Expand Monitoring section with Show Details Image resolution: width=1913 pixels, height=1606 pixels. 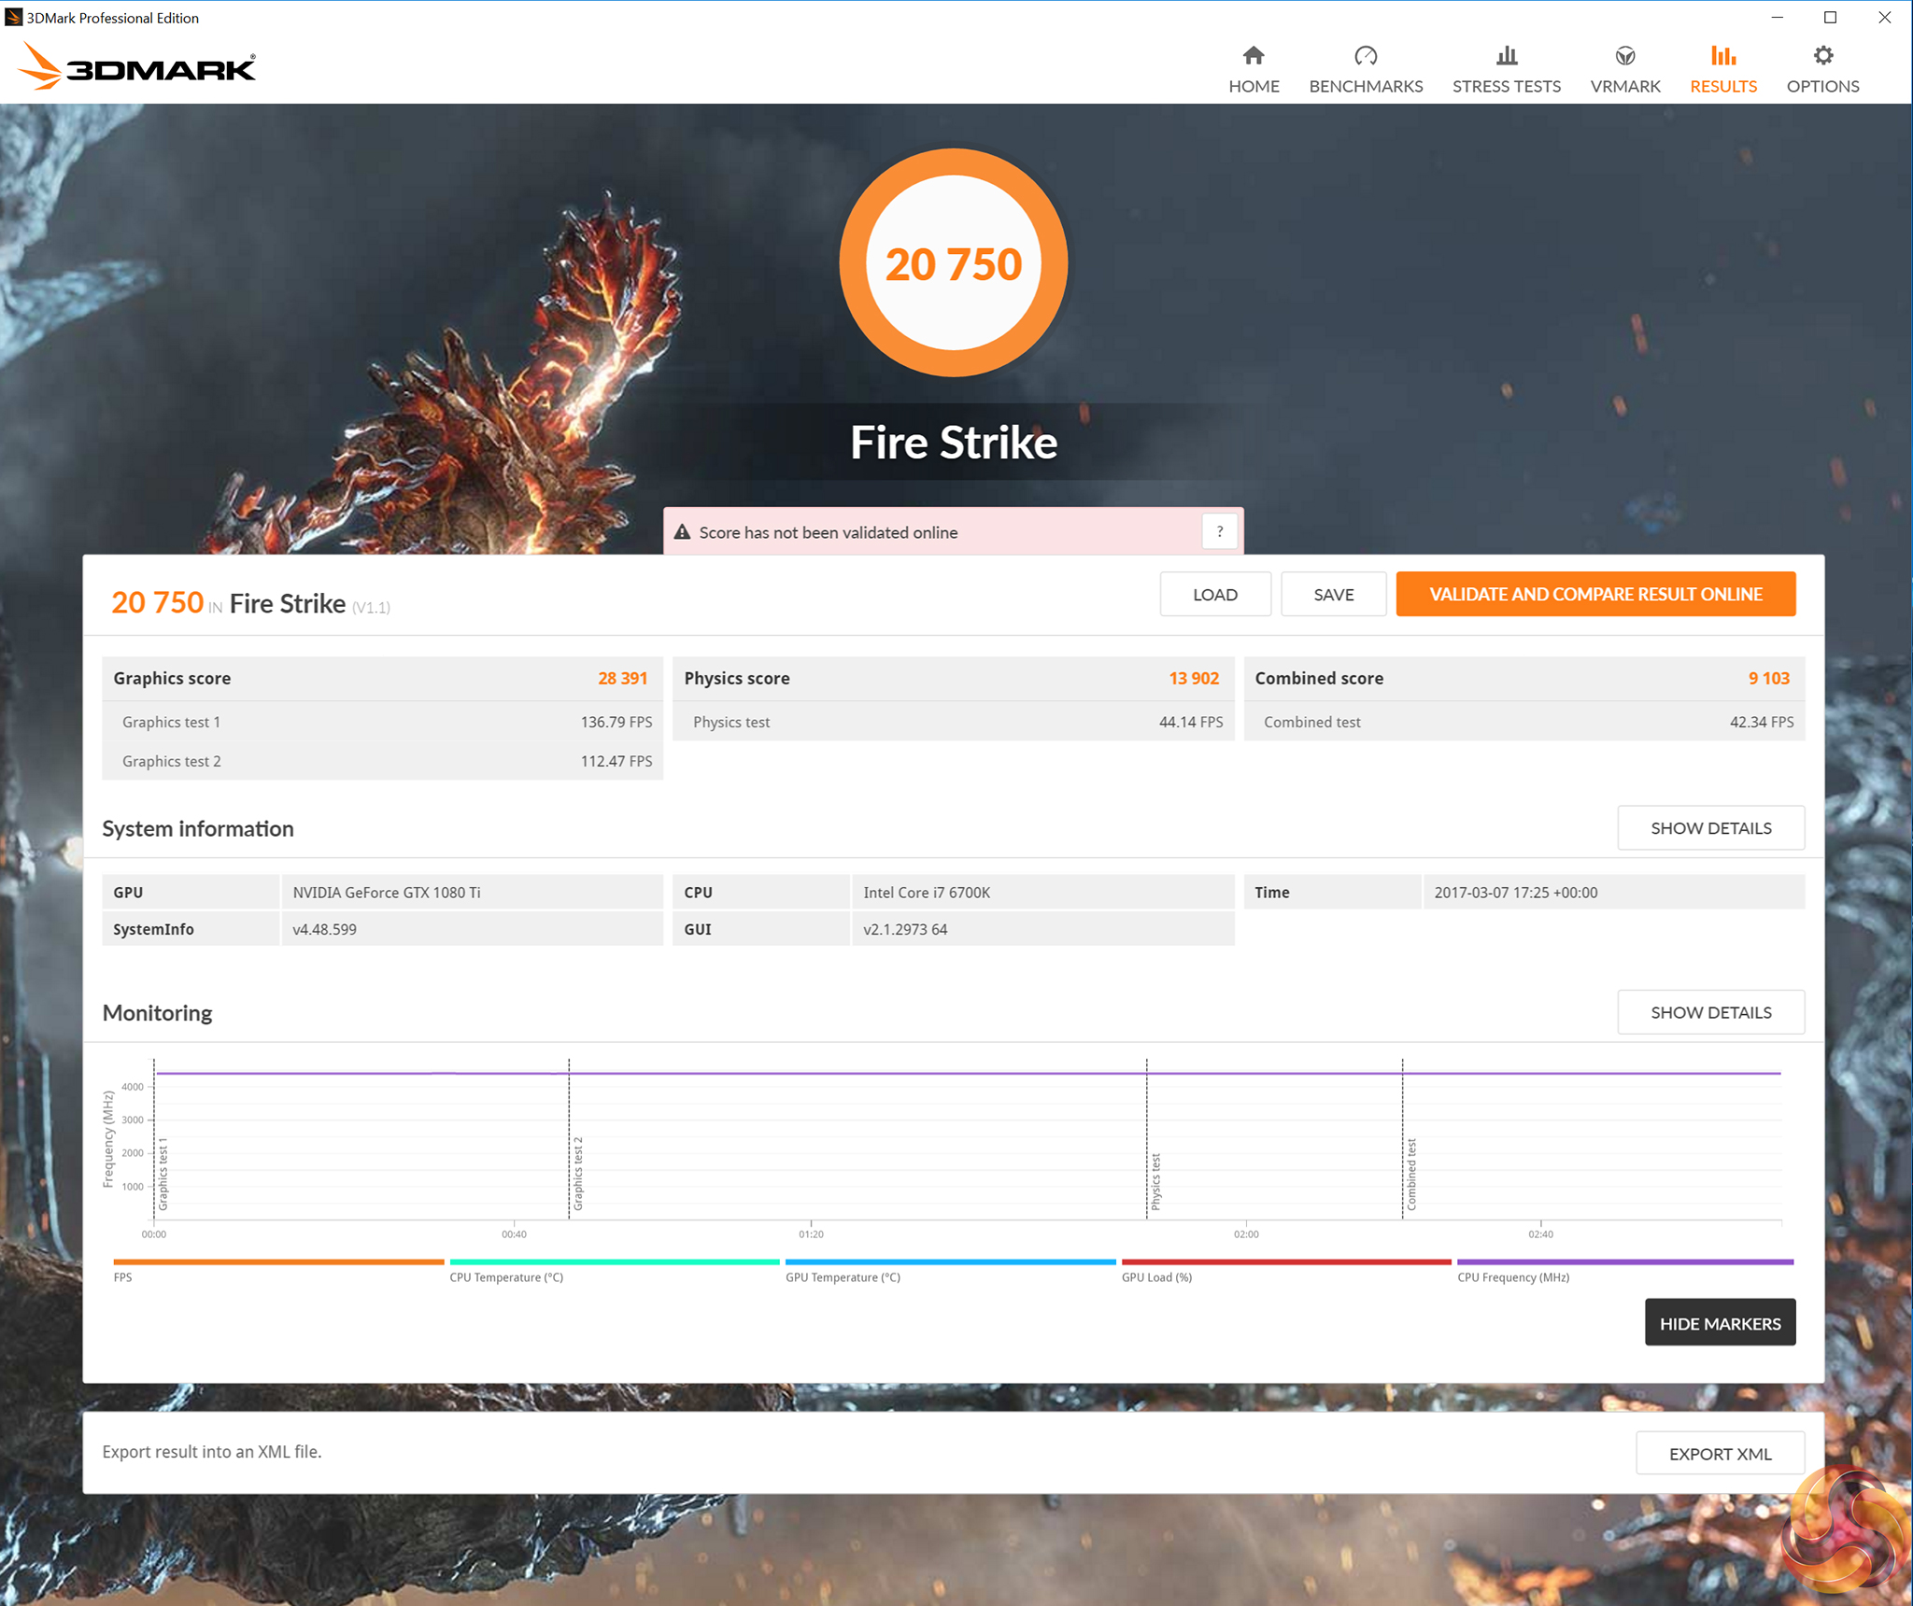pos(1709,1012)
